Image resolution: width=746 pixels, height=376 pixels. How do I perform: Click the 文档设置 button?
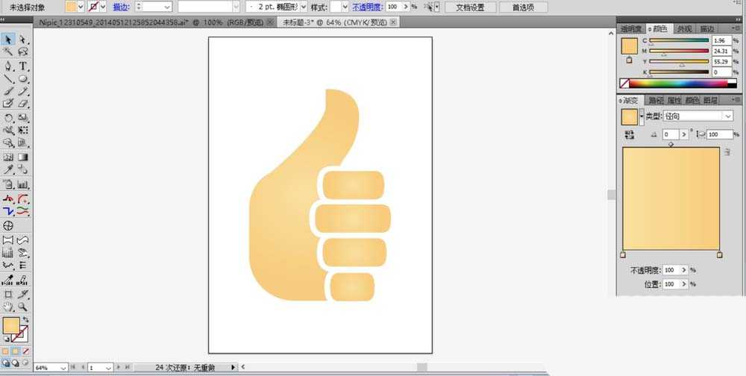click(x=470, y=7)
